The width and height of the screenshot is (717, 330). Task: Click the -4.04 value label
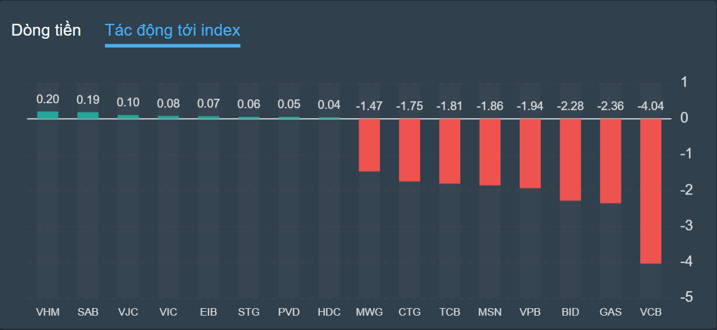pyautogui.click(x=650, y=106)
